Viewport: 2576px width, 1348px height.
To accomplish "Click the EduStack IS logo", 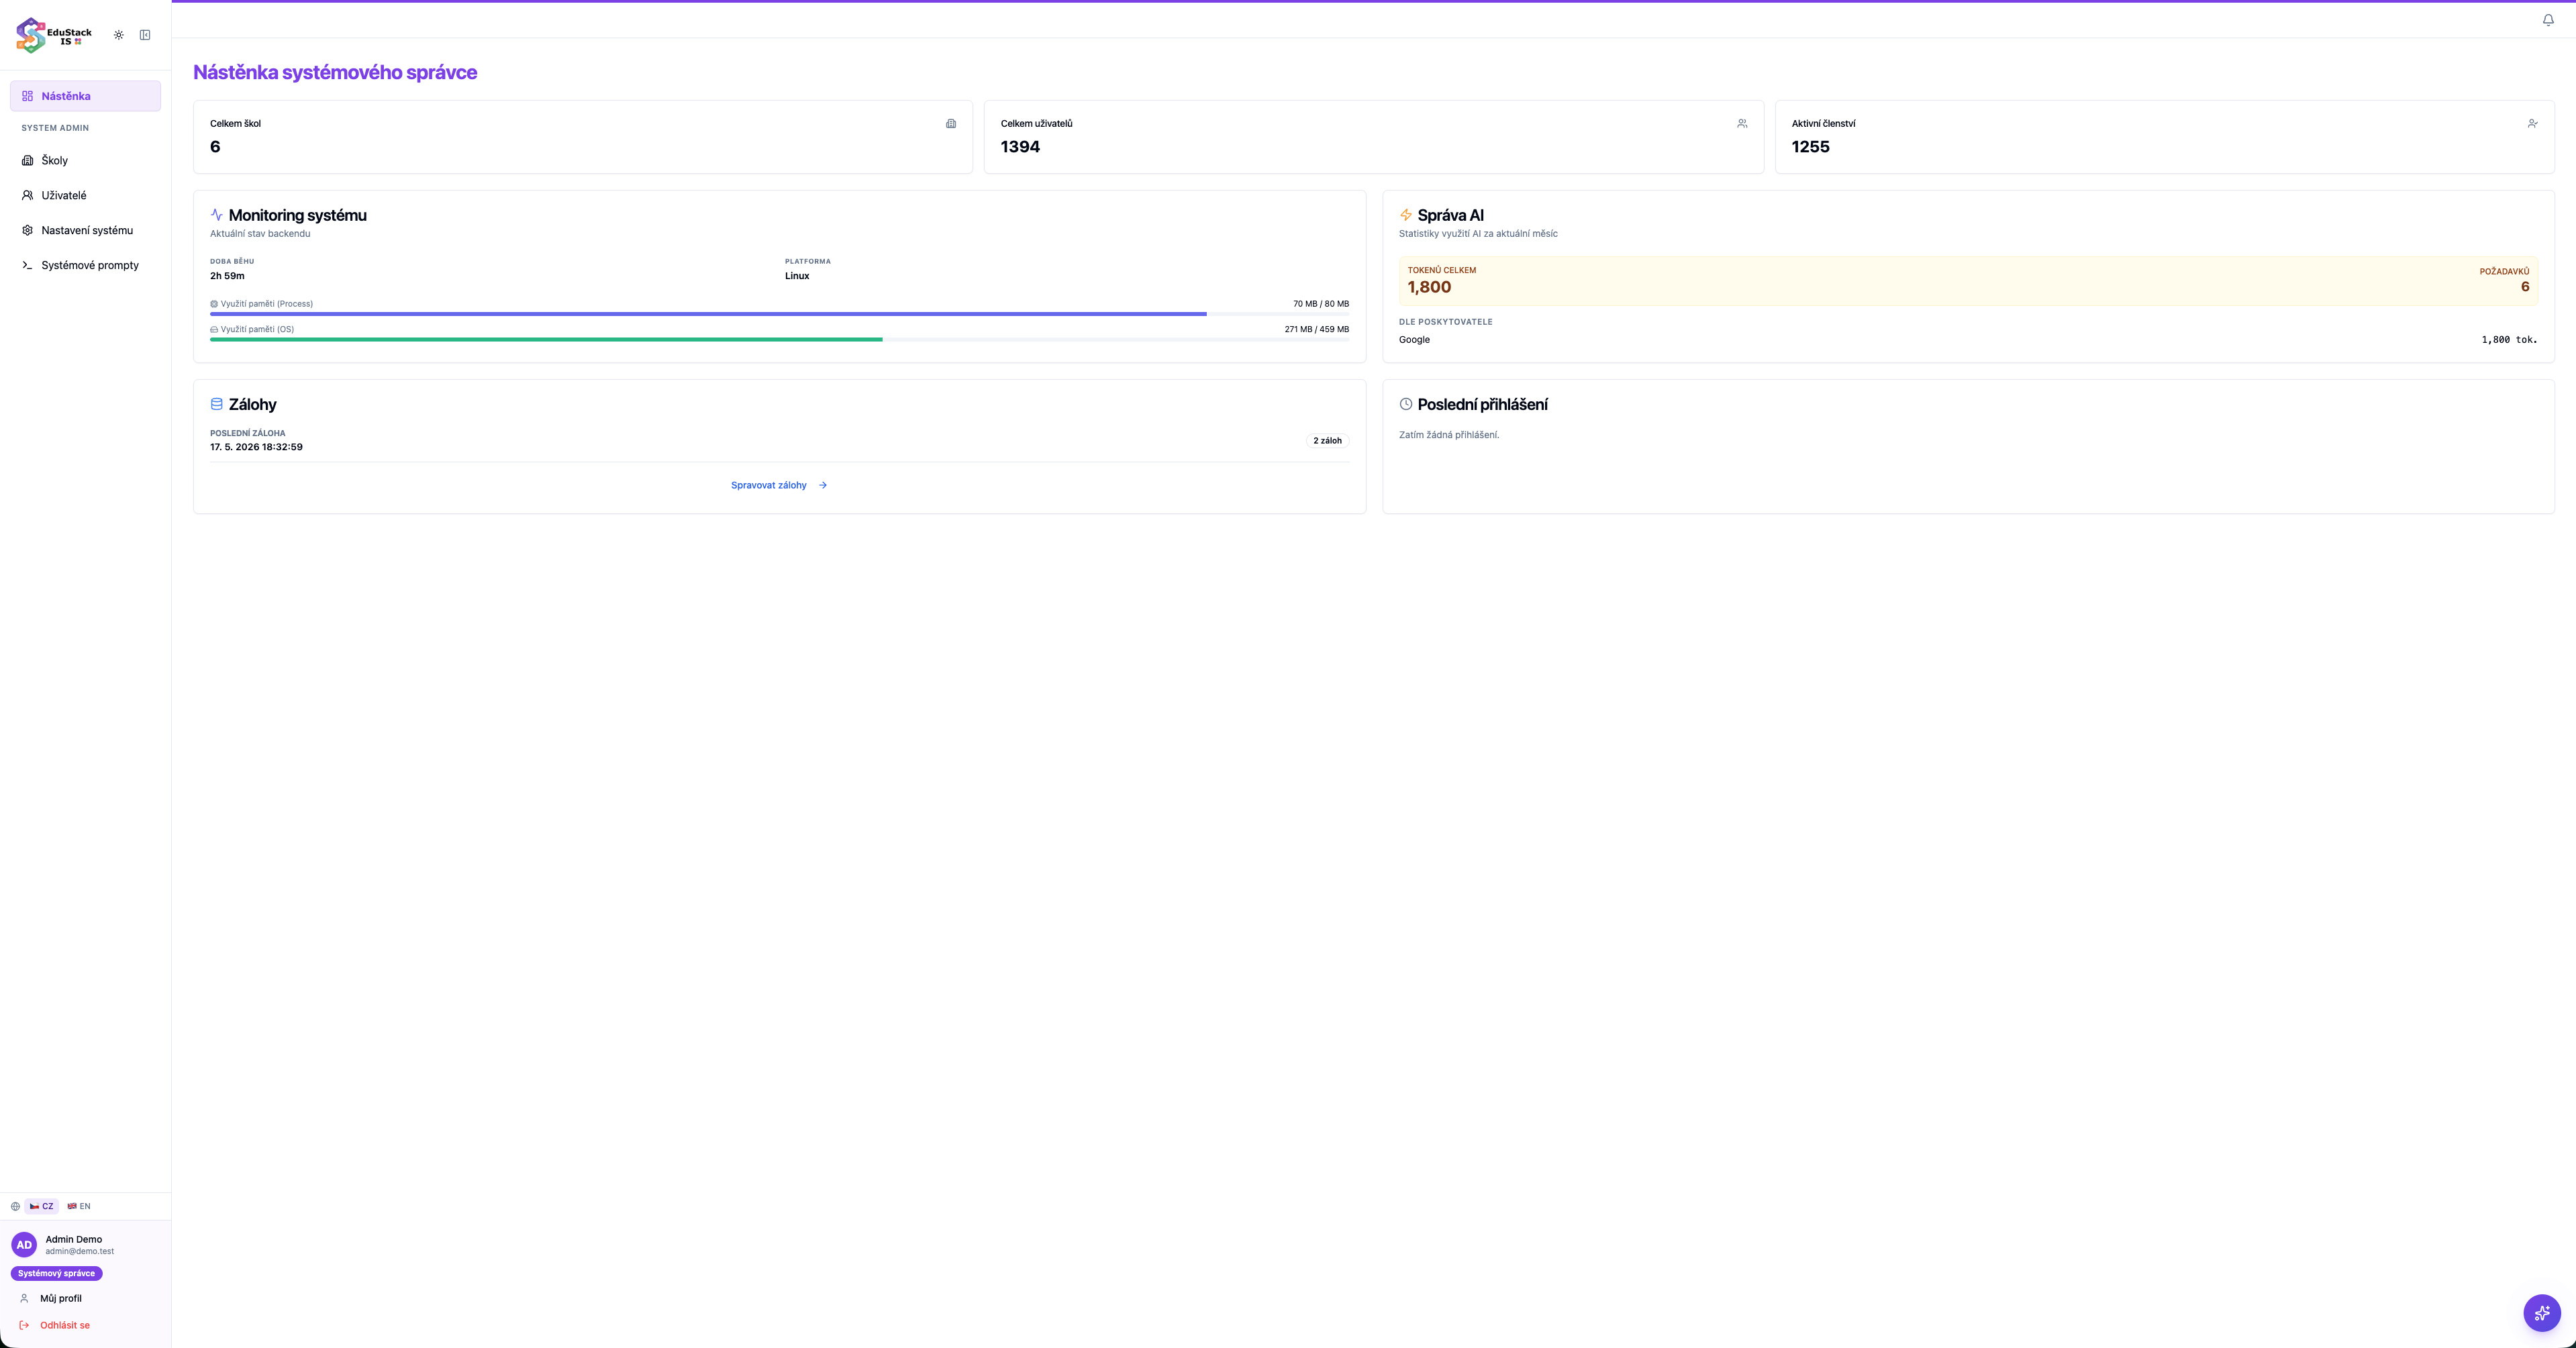I will (x=54, y=35).
